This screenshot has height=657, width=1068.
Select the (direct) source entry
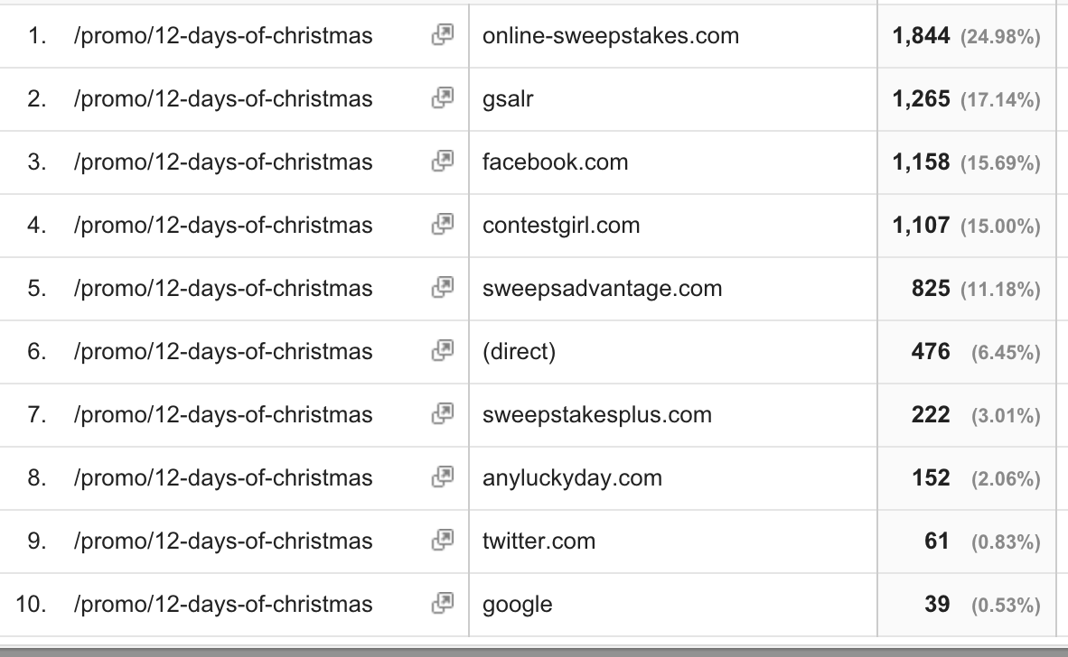[519, 352]
